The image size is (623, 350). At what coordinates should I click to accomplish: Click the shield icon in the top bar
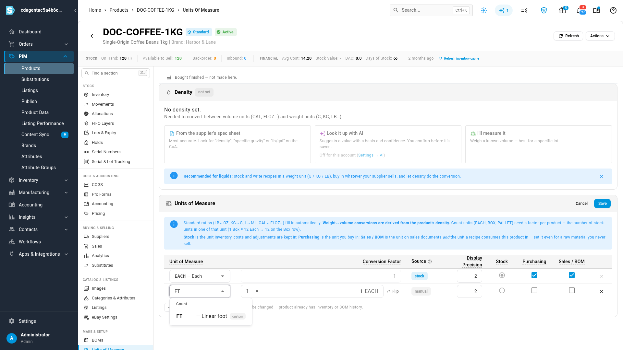point(544,10)
